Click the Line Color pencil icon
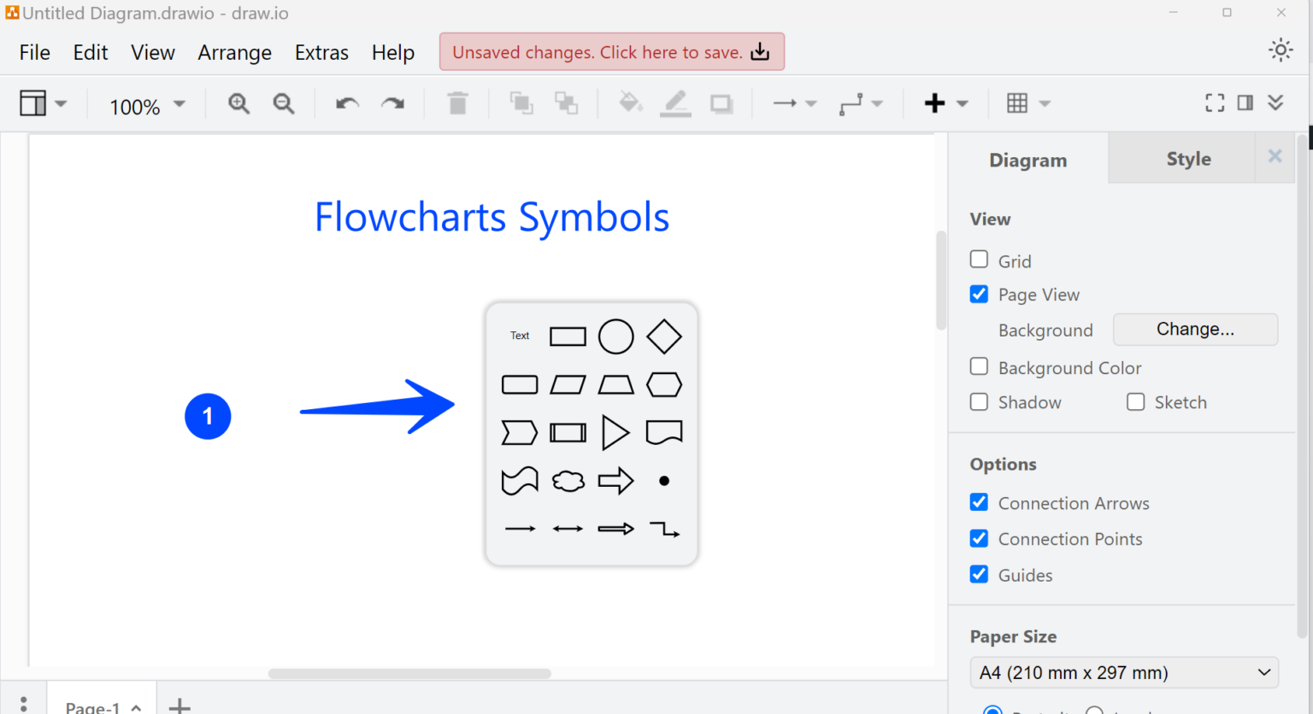The width and height of the screenshot is (1313, 714). (675, 102)
